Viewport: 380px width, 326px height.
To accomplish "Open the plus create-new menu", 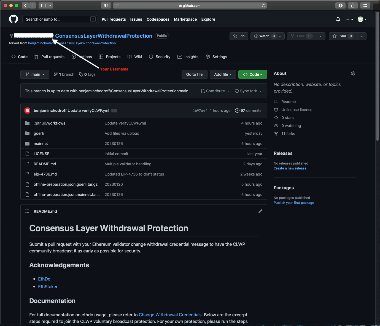I will 350,19.
